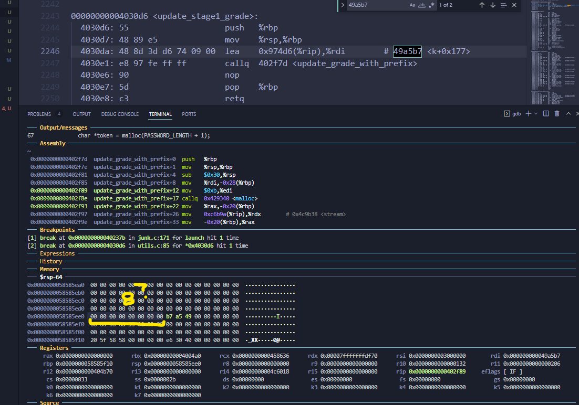Toggle Use Regular Expression in find
The width and height of the screenshot is (579, 405).
431,5
